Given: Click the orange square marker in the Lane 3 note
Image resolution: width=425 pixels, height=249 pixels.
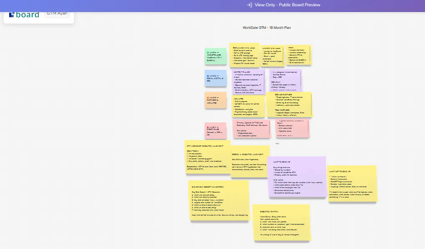Looking at the screenshot, I should point(208,98).
